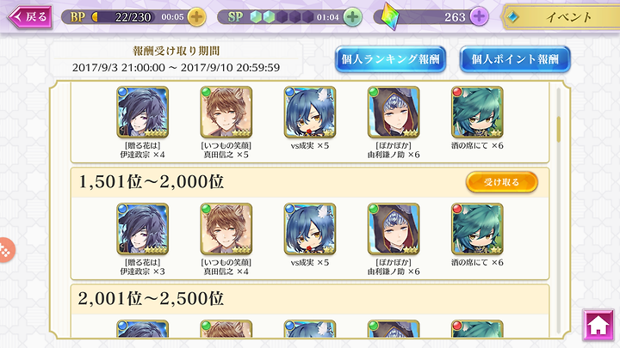Select 伊達政宗 ×3 card in 1,501位 tier
Screen dimensions: 620x348
tap(143, 229)
